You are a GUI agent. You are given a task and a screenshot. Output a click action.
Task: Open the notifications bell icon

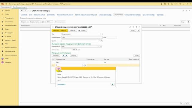161,4
